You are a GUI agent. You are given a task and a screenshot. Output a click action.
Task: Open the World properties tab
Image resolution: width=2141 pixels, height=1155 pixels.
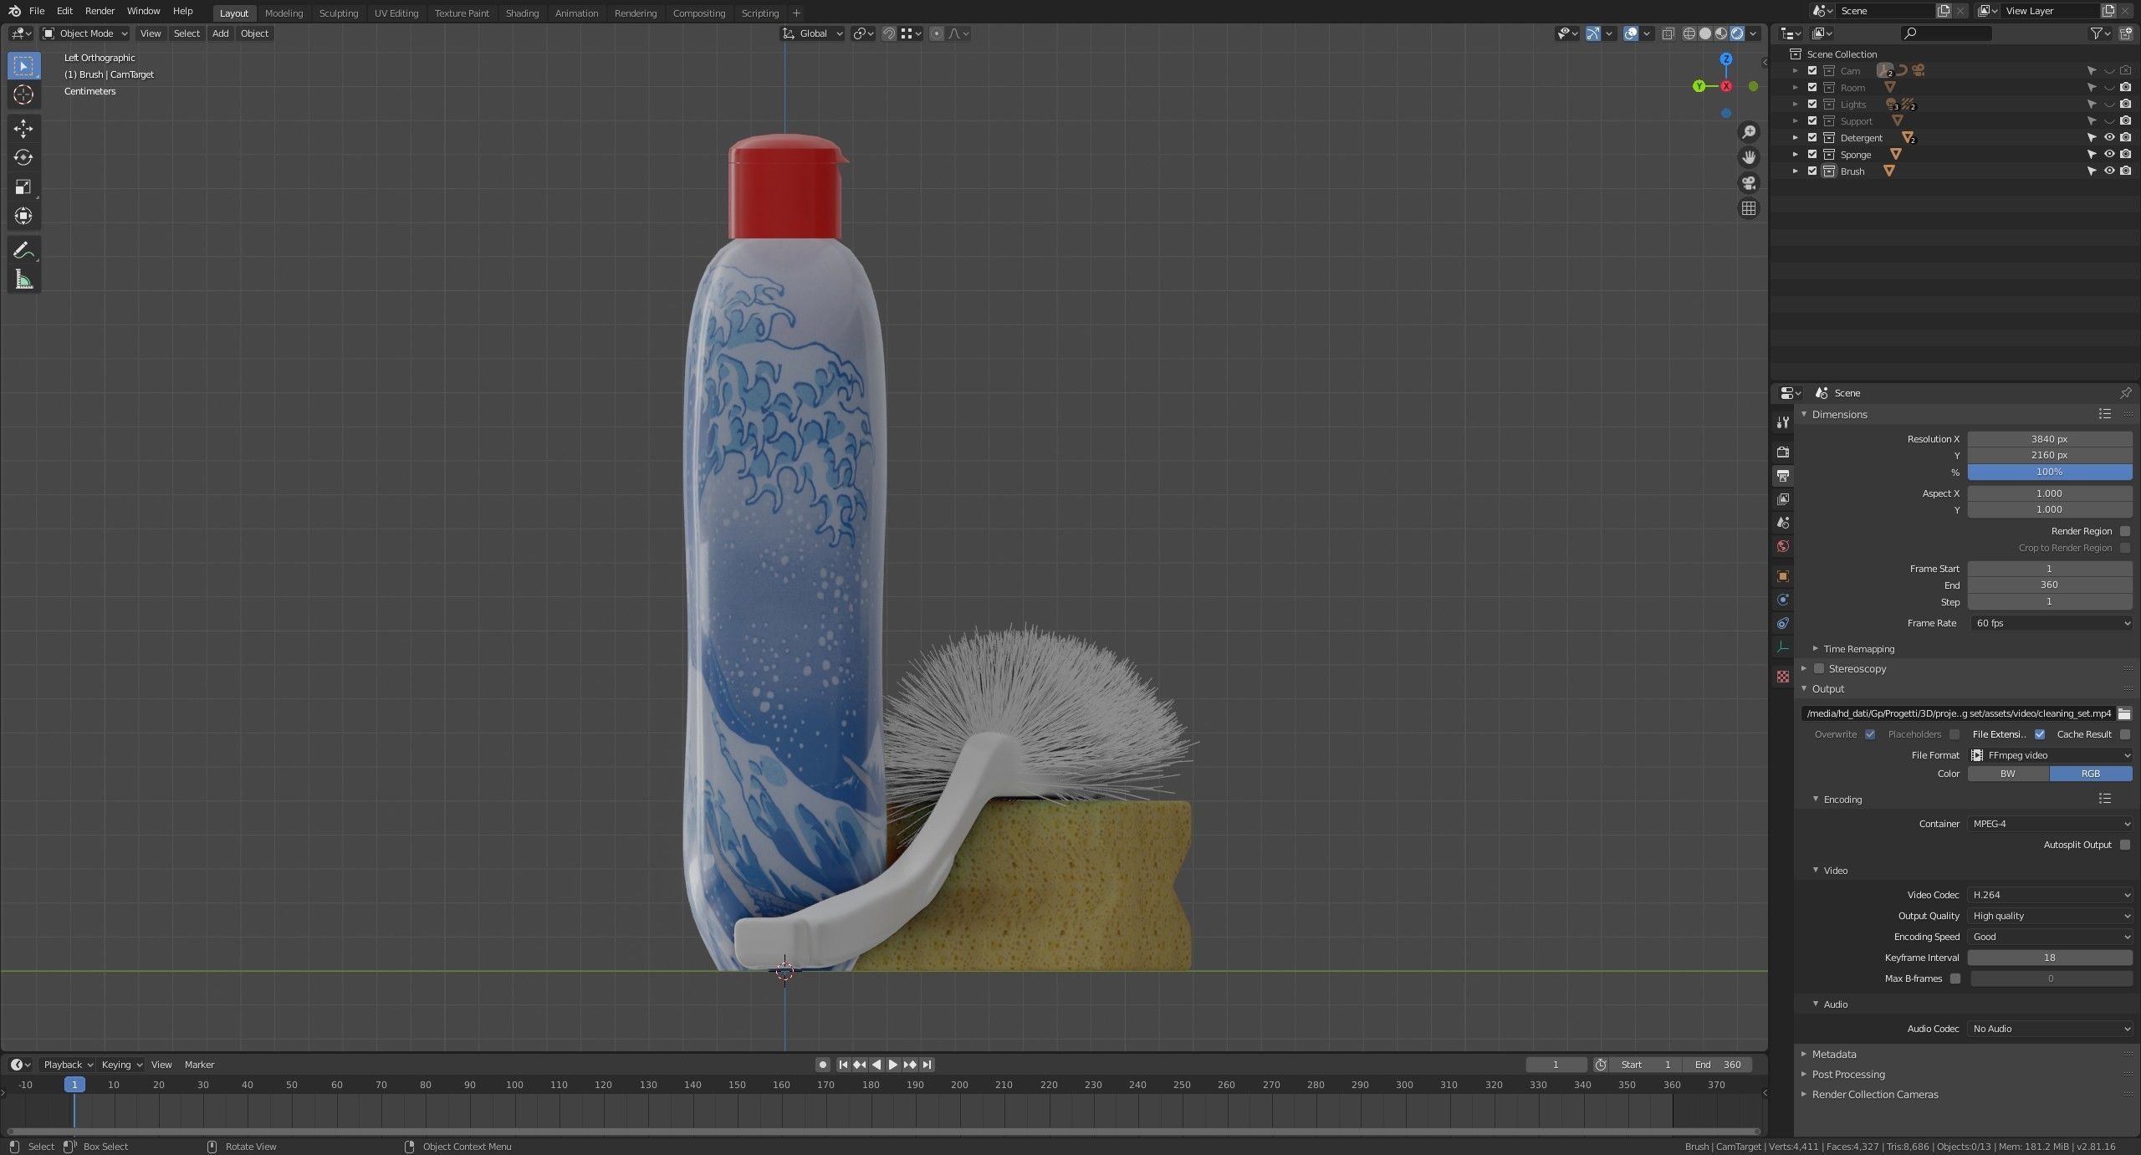pos(1783,546)
